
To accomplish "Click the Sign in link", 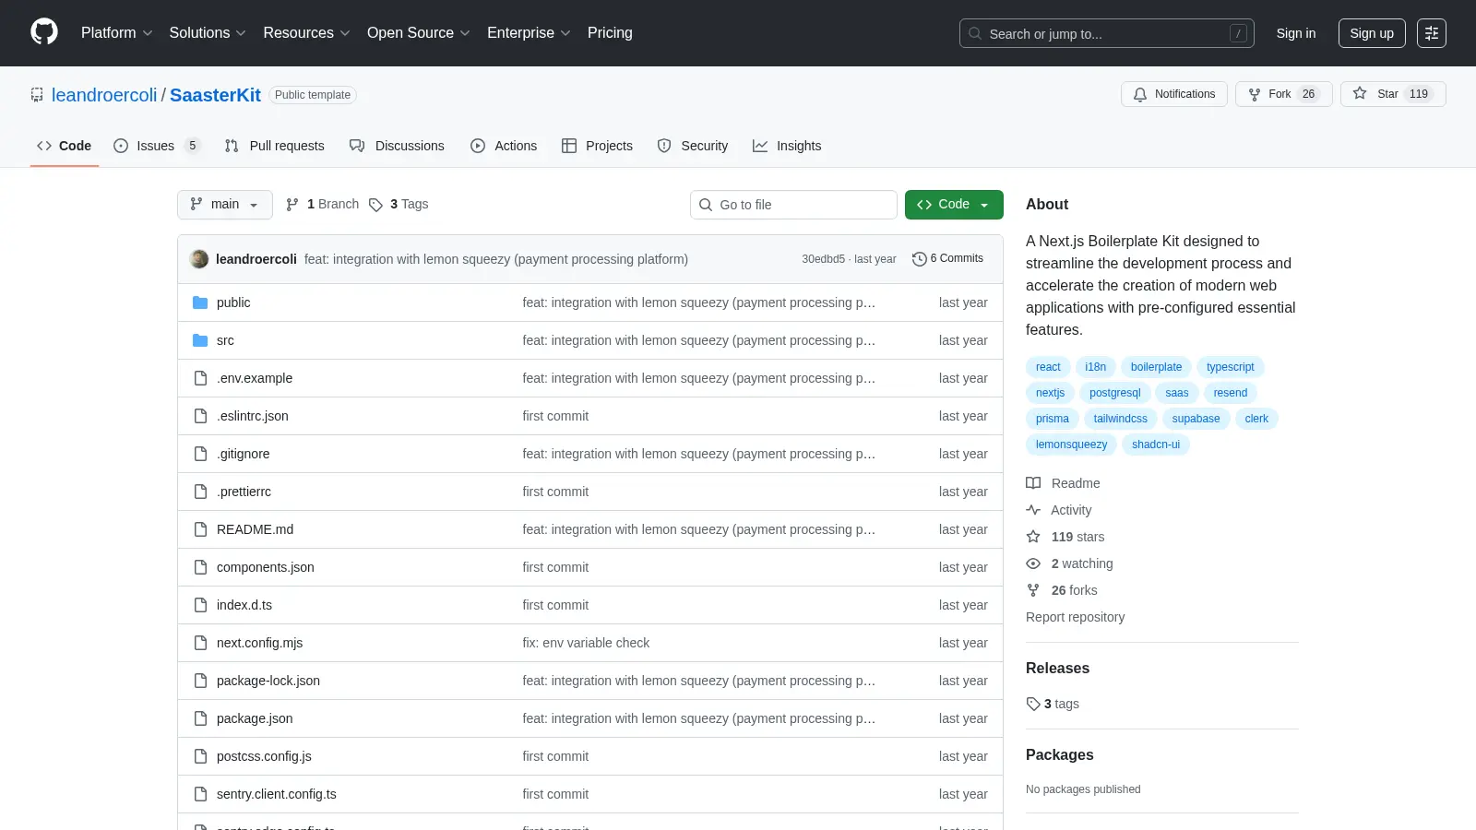I will (x=1296, y=33).
